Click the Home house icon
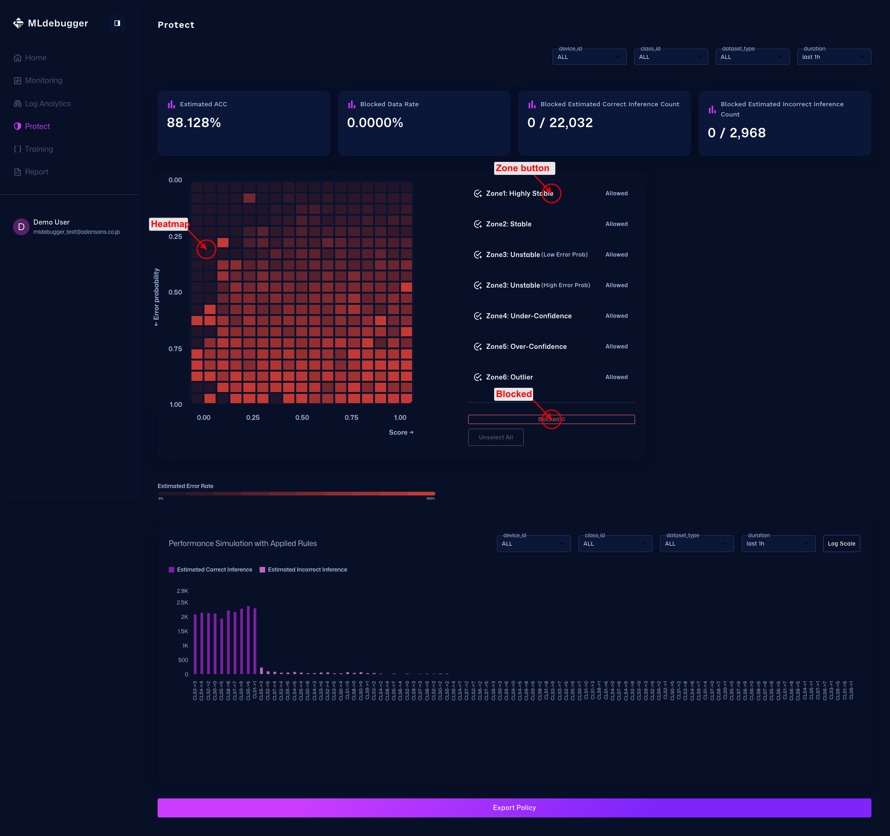Screen dimensions: 890x836 pos(18,58)
